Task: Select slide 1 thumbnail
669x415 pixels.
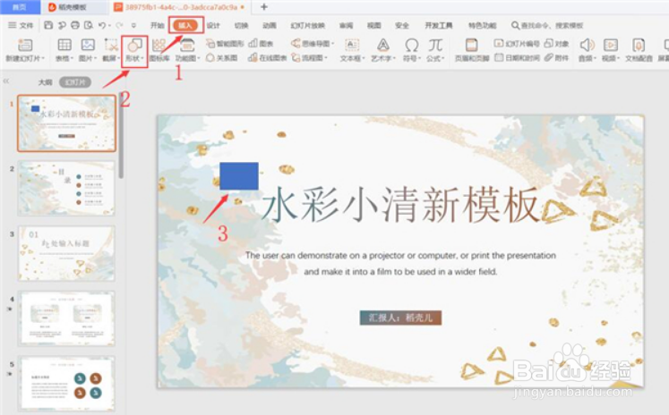Action: (66, 123)
